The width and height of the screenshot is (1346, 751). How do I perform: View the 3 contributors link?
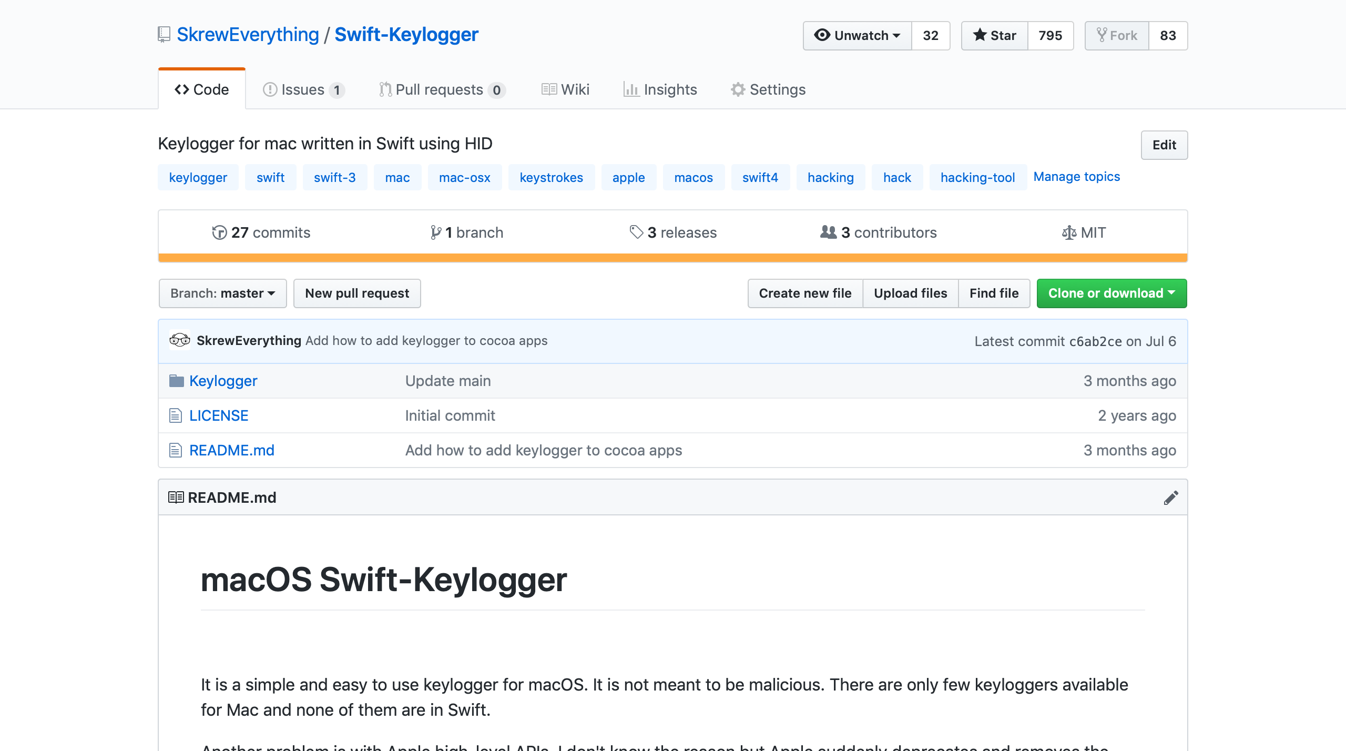pos(879,232)
